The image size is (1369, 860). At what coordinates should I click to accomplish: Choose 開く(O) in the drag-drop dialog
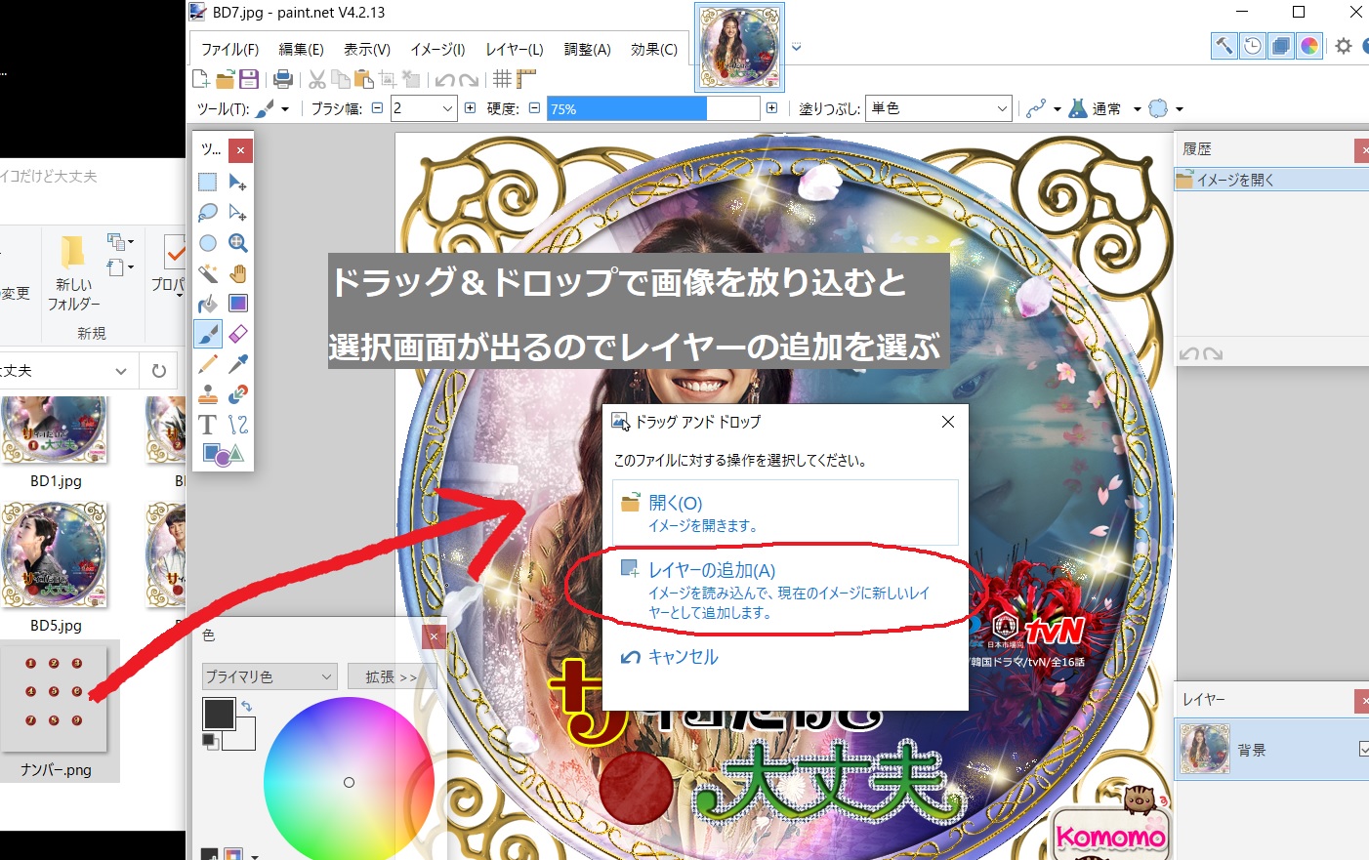click(x=785, y=512)
